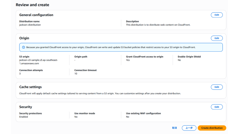Click the Use existing WAF configuration label
Viewport: 239px width, 134px height.
[143, 113]
